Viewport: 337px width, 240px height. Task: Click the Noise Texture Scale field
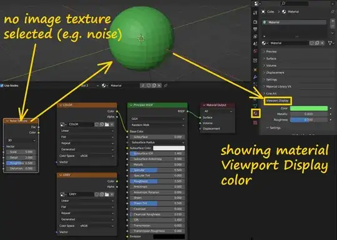[x=21, y=152]
